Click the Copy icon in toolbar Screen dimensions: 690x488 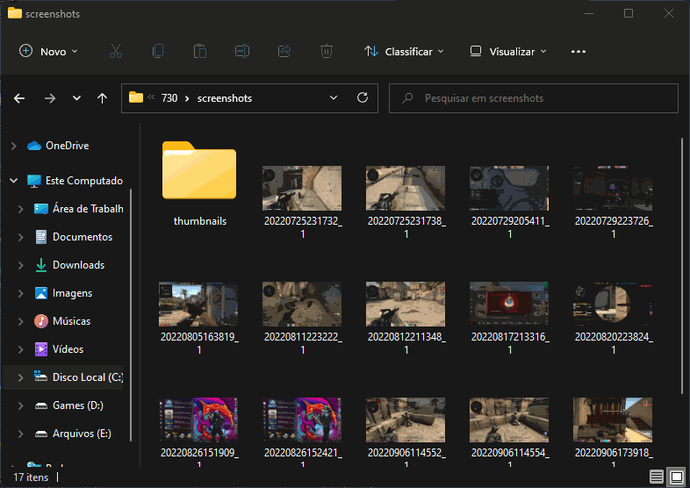tap(158, 52)
